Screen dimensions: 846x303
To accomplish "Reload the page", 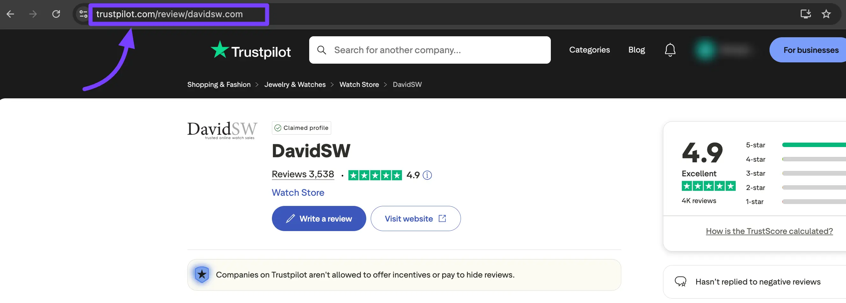I will 56,14.
